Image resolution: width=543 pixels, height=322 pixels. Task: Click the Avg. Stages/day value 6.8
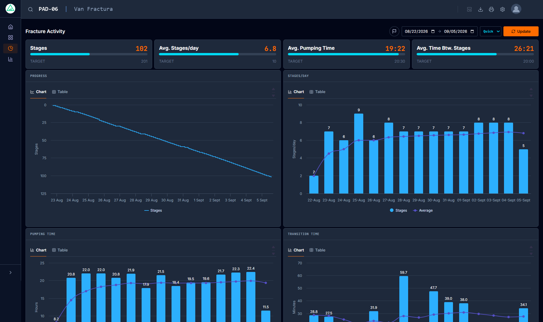[x=270, y=49]
